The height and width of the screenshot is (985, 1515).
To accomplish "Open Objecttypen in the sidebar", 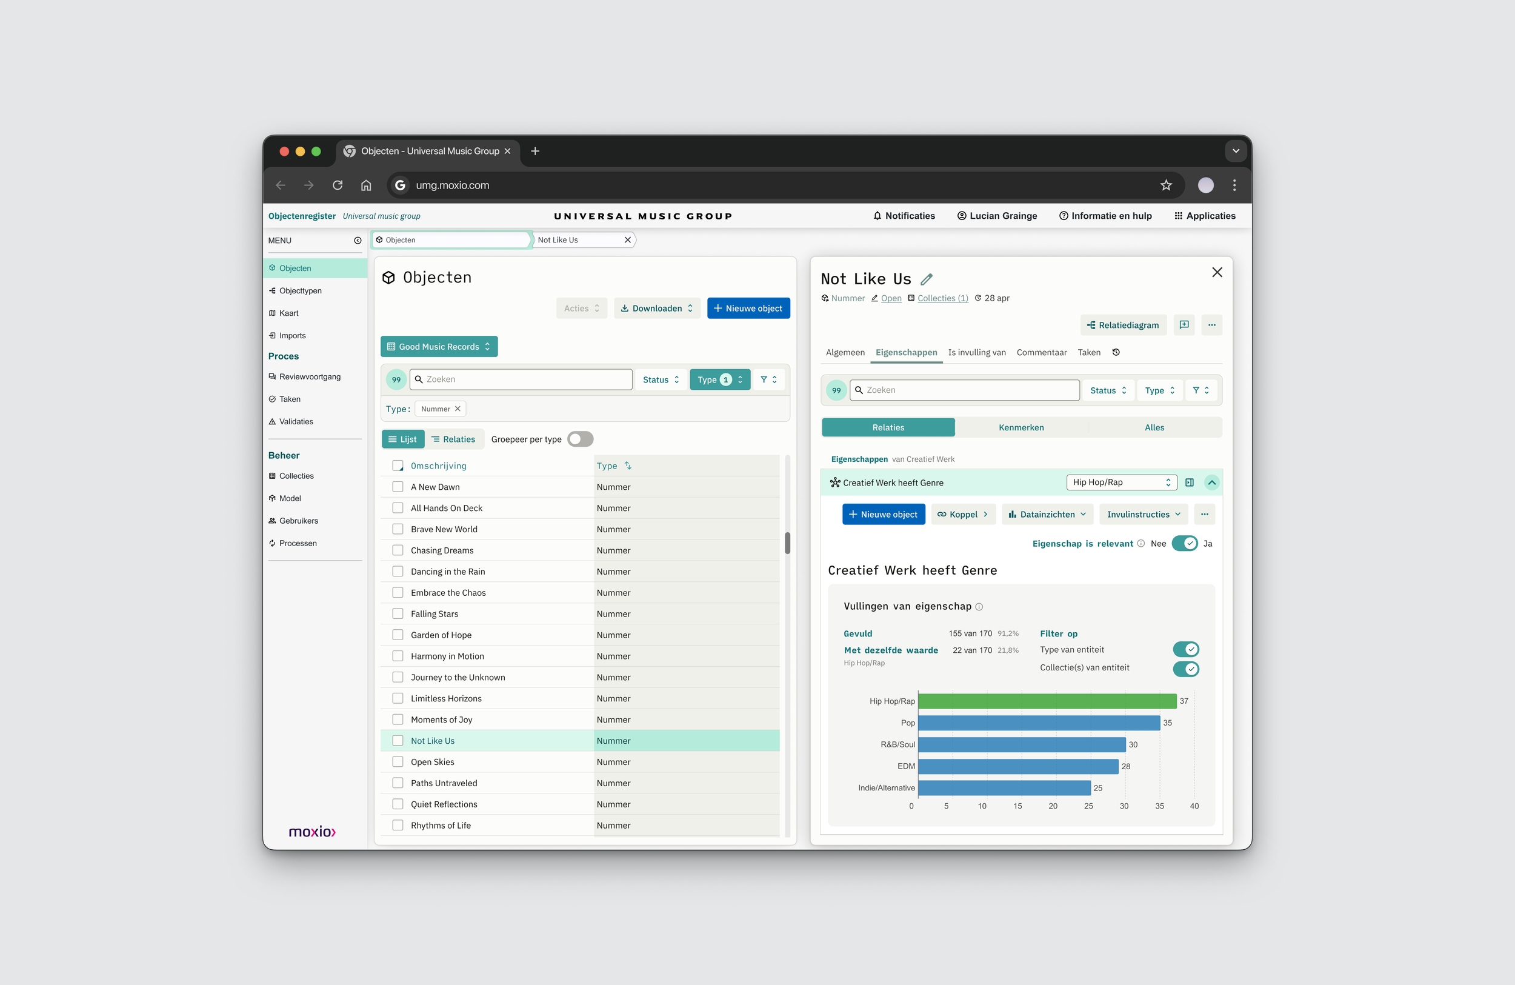I will pyautogui.click(x=300, y=291).
